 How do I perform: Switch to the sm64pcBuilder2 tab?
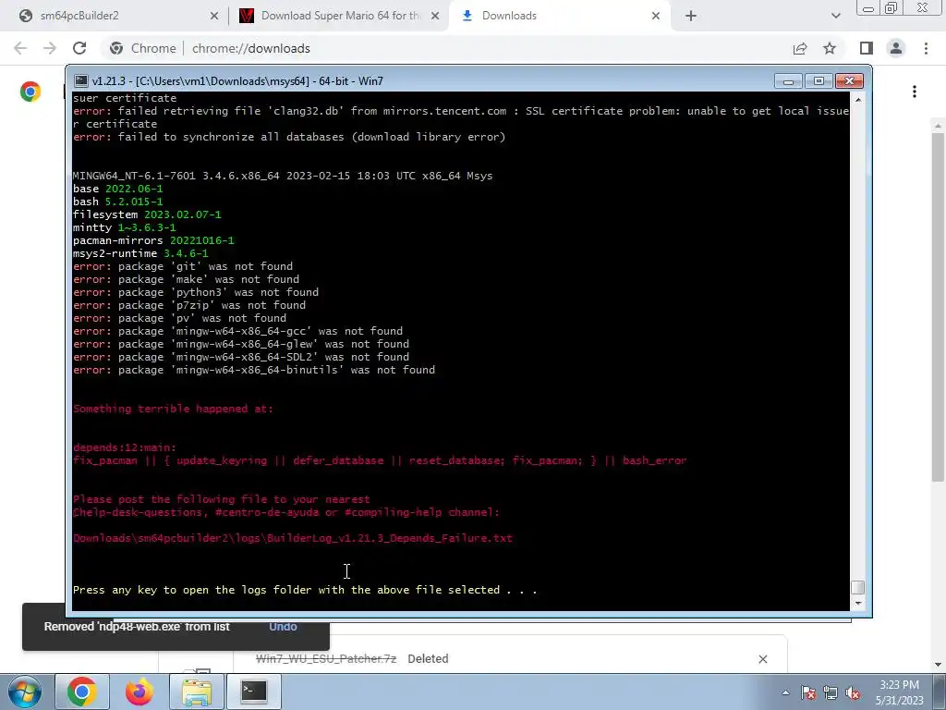[115, 16]
